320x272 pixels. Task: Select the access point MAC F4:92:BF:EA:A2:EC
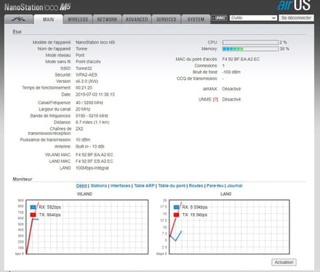[x=241, y=59]
